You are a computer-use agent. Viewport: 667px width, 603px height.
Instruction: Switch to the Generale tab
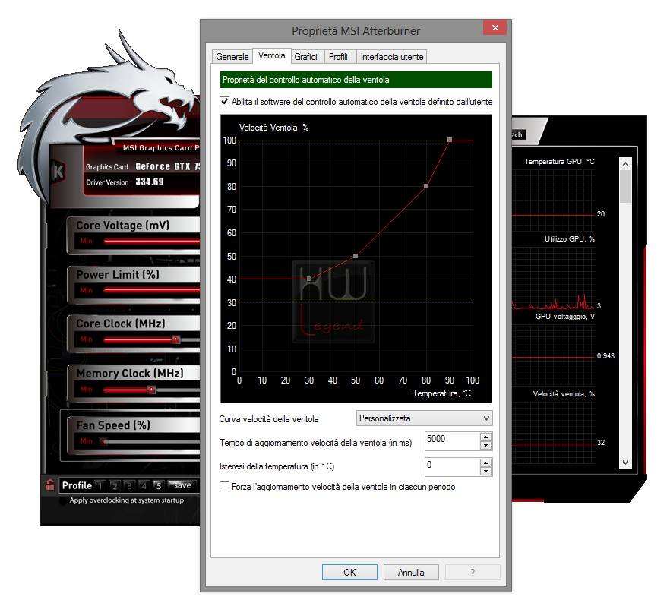tap(232, 56)
